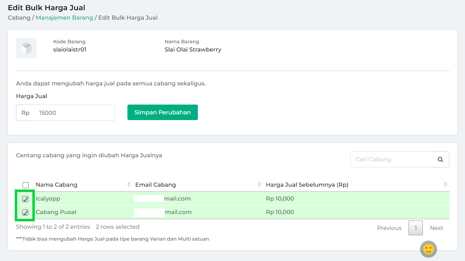The image size is (465, 261).
Task: Select the icalyopp row name cell
Action: 48,199
